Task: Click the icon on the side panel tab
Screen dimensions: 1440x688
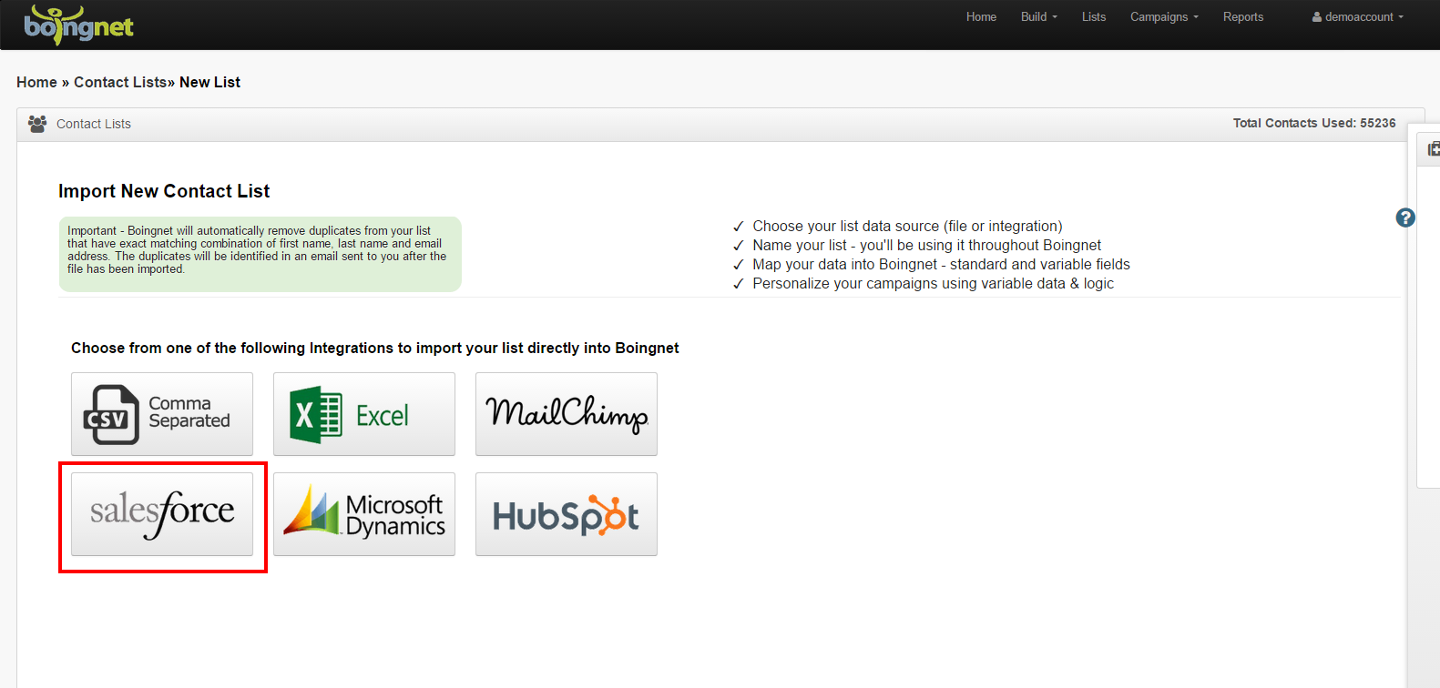Action: coord(1434,148)
